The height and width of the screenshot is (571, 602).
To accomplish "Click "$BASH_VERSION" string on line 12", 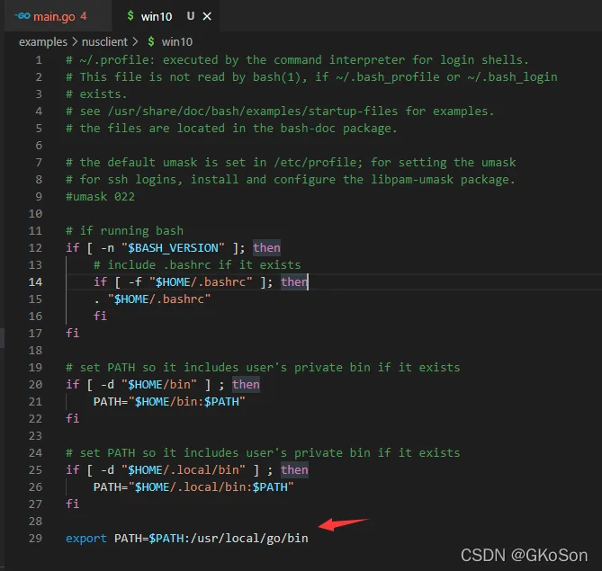I will (x=173, y=248).
